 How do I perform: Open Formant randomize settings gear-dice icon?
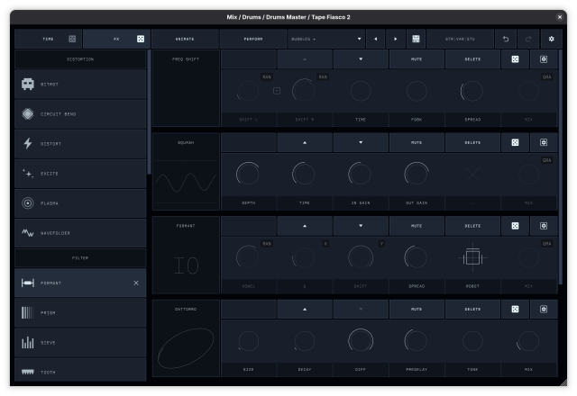tap(544, 226)
